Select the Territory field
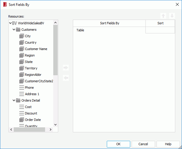 point(31,68)
